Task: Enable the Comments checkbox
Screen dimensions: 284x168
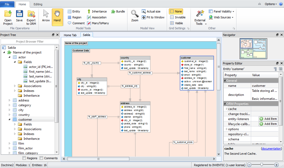Action: click(41, 158)
